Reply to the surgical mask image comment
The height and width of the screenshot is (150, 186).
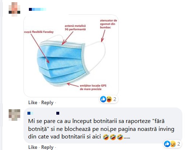tap(47, 103)
